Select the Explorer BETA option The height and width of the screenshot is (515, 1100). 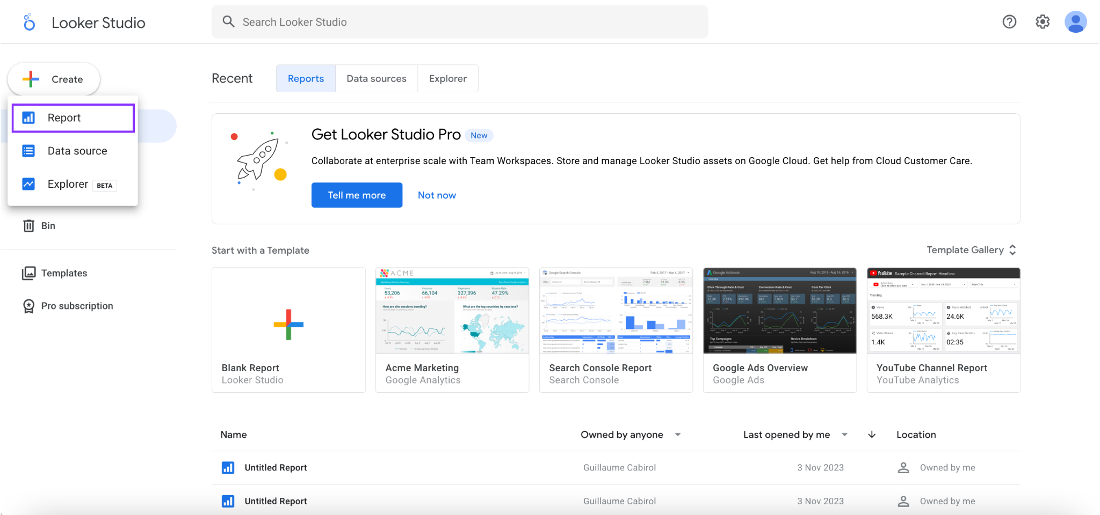pos(68,184)
